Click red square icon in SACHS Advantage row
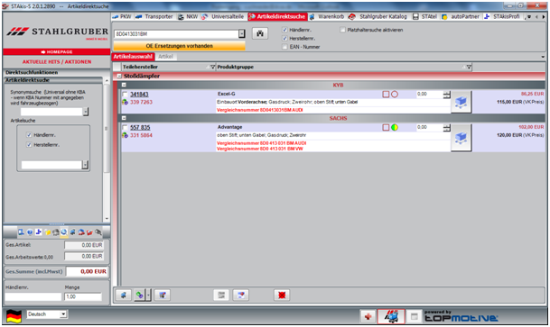This screenshot has height=327, width=550. (x=386, y=127)
